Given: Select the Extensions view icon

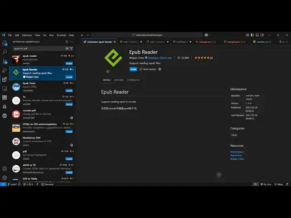Looking at the screenshot, I should [x=5, y=79].
